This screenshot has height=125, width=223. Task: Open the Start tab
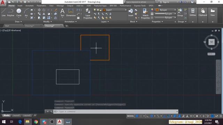point(7,26)
